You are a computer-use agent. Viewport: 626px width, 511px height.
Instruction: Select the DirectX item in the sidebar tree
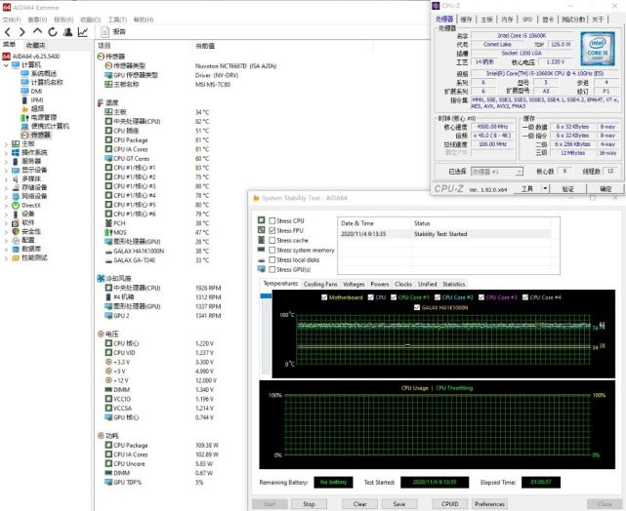click(x=30, y=205)
